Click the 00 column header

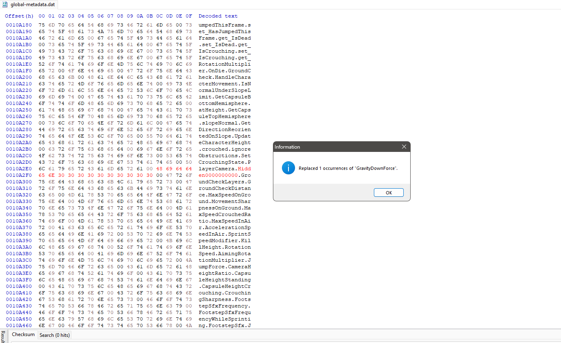tap(42, 16)
